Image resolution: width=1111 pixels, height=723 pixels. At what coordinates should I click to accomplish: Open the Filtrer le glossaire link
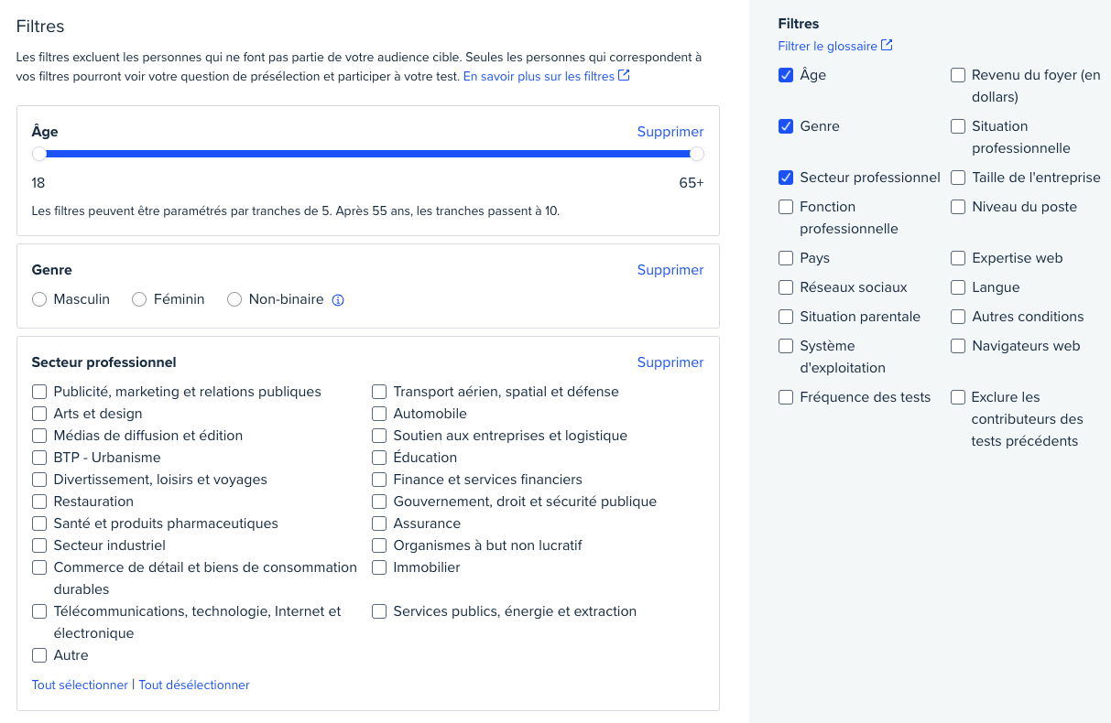[827, 46]
